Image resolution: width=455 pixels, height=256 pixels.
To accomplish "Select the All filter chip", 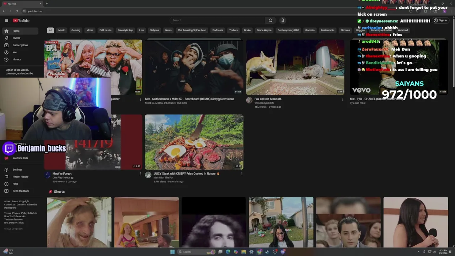I will (x=50, y=30).
